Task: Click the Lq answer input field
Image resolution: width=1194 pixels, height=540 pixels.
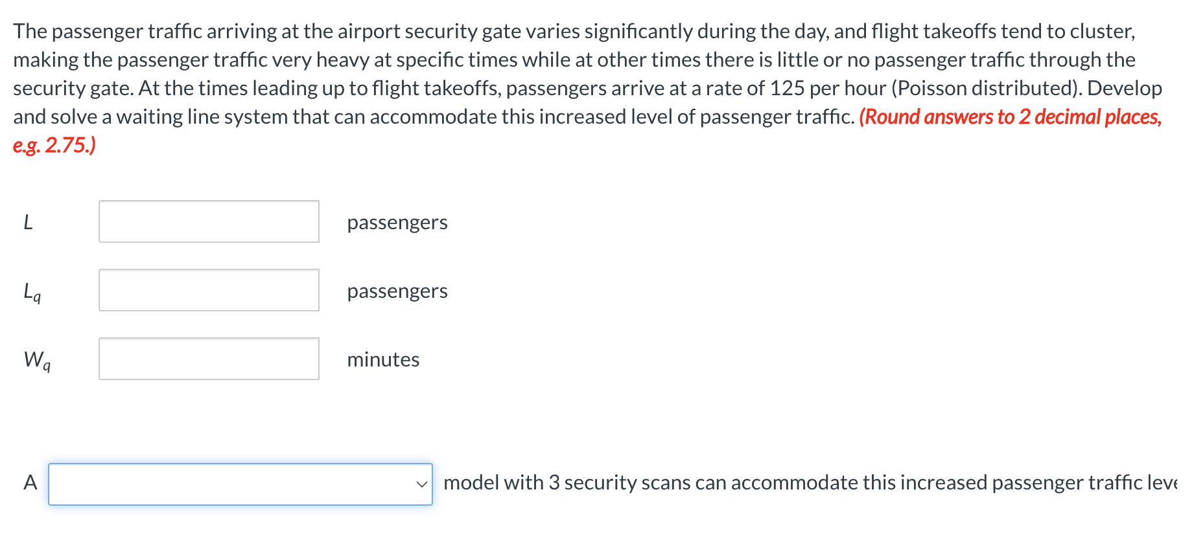Action: [x=209, y=290]
